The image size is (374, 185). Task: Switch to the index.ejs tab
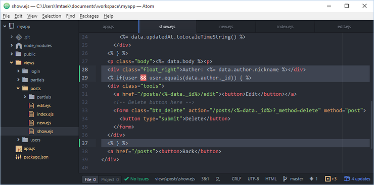285,27
